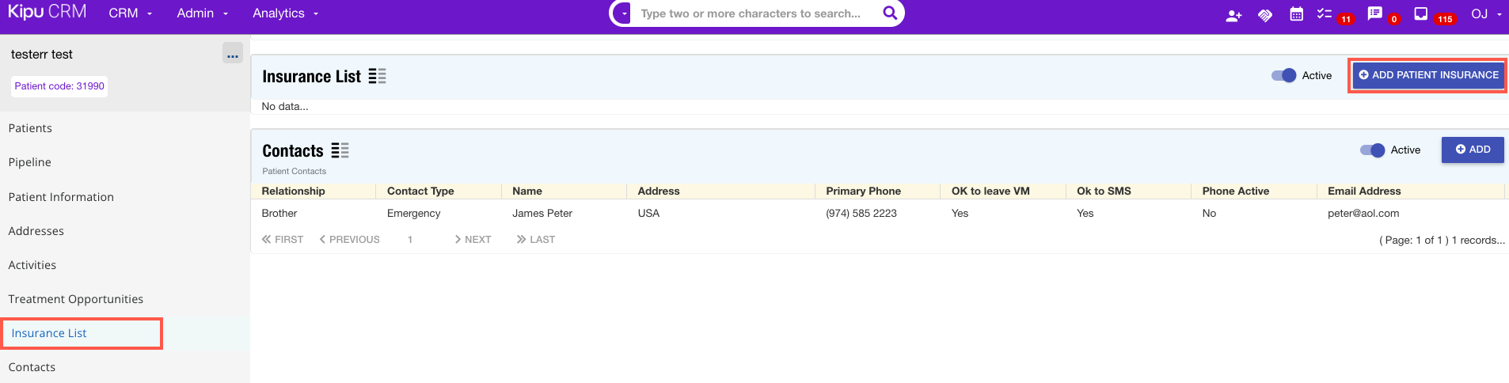Screen dimensions: 1509x383
Task: Click the Add button in Contacts
Action: click(1472, 150)
